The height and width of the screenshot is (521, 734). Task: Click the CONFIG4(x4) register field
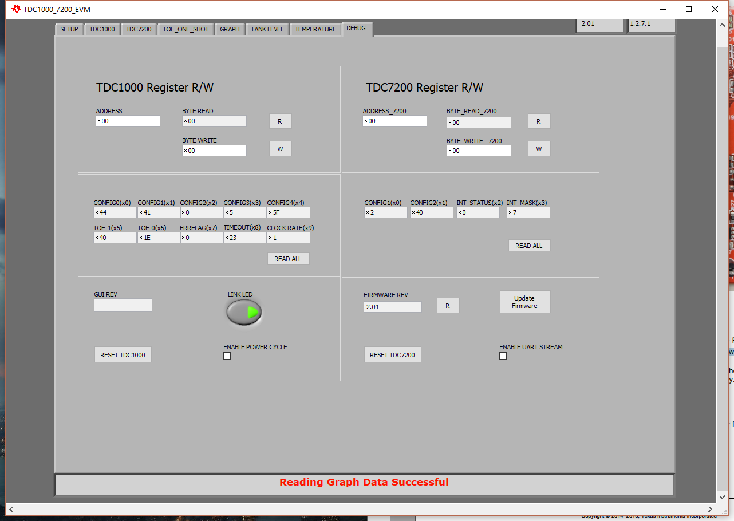(x=289, y=212)
